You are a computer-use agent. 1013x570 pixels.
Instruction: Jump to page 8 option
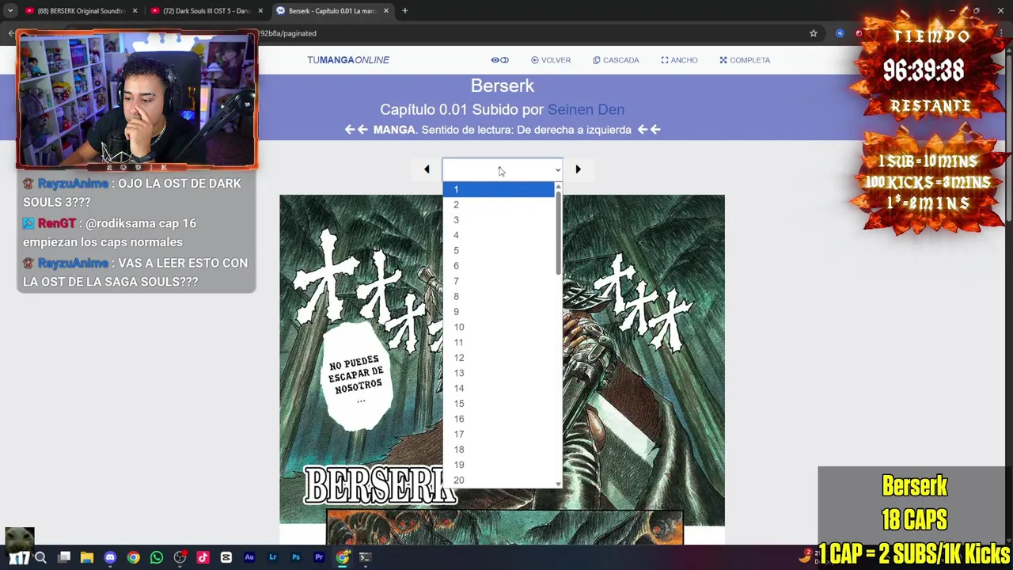(499, 297)
